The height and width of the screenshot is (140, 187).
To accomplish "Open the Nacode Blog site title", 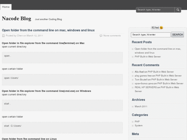I will (16, 19).
